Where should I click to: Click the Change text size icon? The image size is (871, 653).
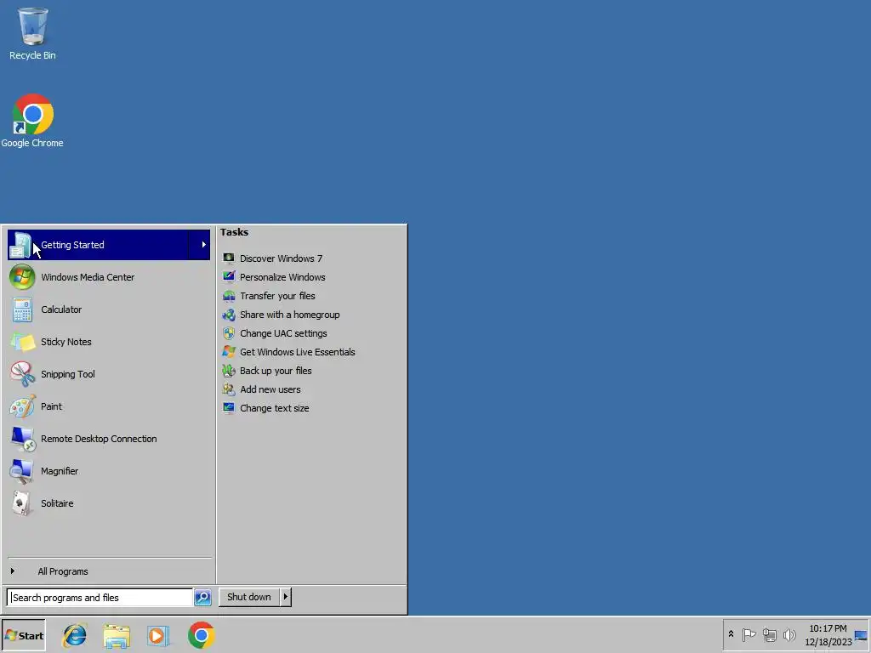(228, 407)
